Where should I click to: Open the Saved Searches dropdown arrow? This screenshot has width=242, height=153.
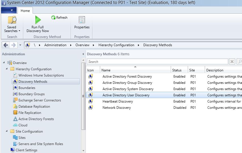pos(19,31)
